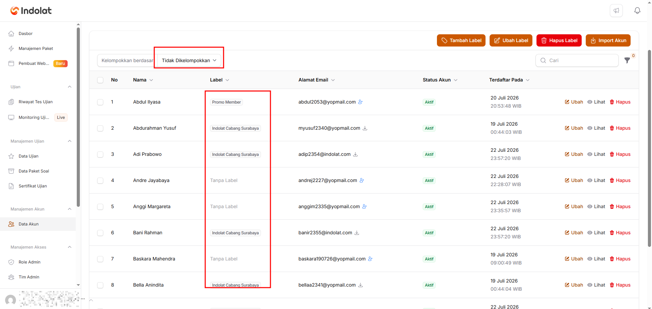Sort by the Label column header
Image resolution: width=652 pixels, height=309 pixels.
(x=219, y=80)
